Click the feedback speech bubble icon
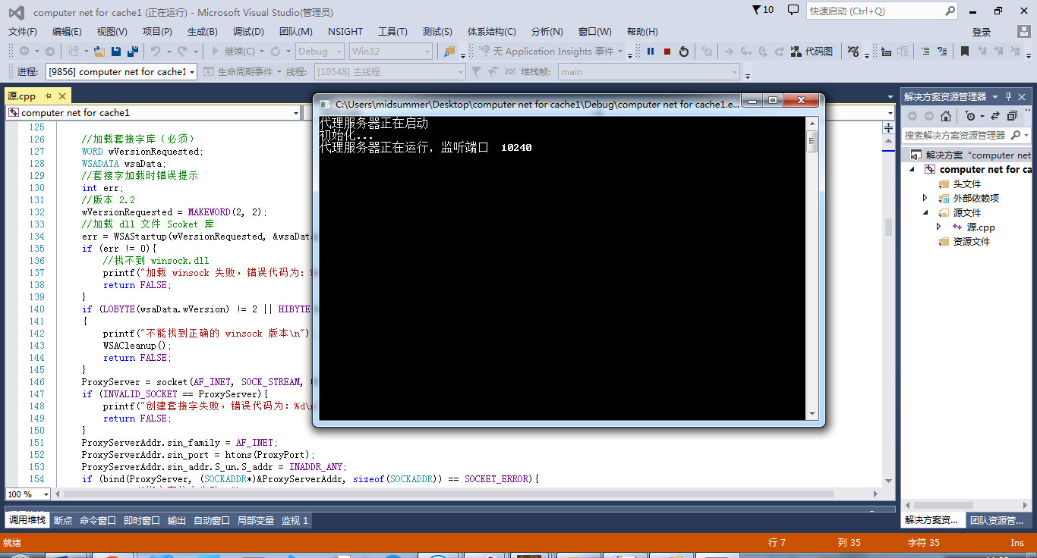This screenshot has width=1037, height=558. [793, 11]
